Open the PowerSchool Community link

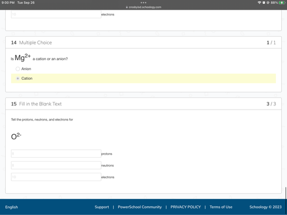(139, 207)
